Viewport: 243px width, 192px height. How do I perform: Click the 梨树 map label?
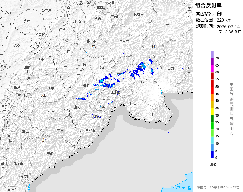27,21
